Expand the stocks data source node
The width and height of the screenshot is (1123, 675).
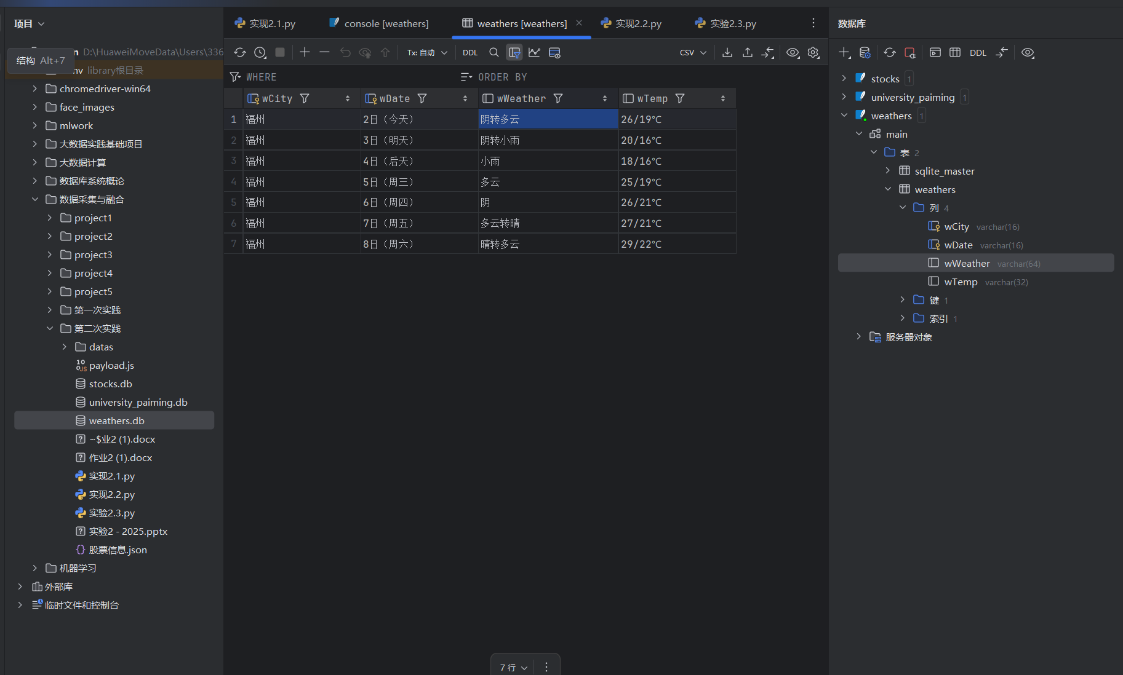844,79
